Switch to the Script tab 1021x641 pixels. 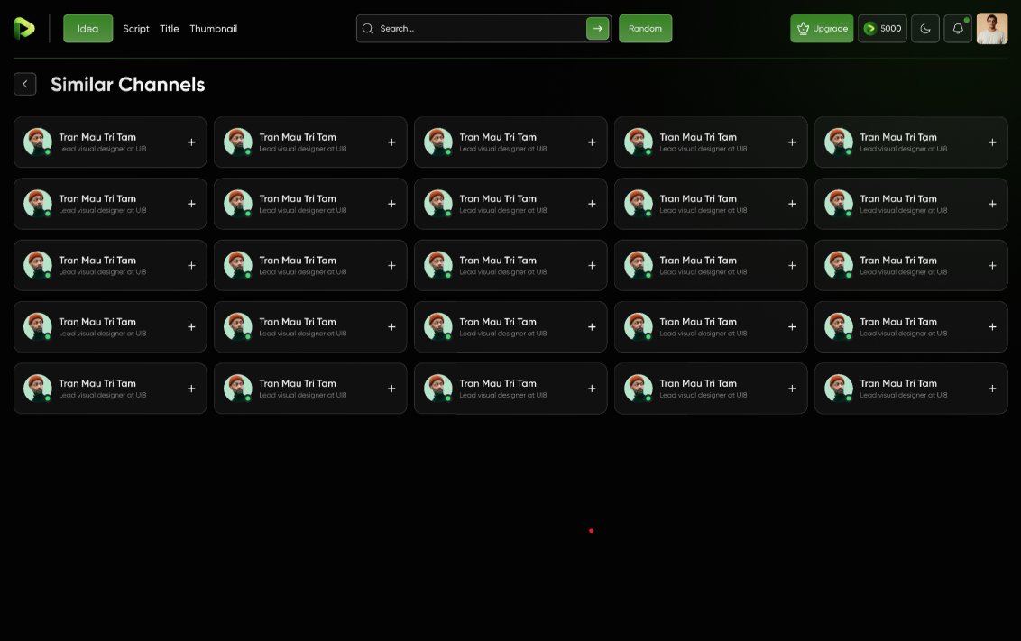click(136, 29)
